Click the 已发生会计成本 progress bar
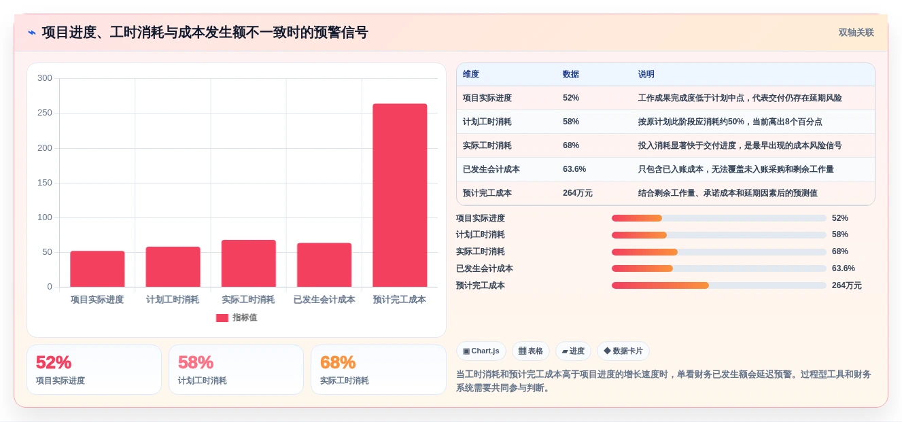Image resolution: width=902 pixels, height=422 pixels. [719, 268]
